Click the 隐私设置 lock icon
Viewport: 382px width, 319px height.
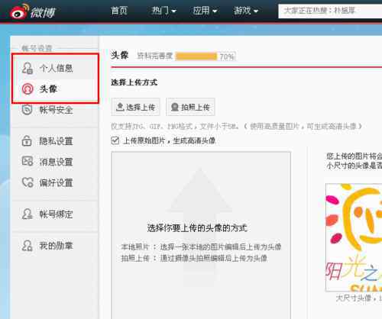click(x=27, y=141)
